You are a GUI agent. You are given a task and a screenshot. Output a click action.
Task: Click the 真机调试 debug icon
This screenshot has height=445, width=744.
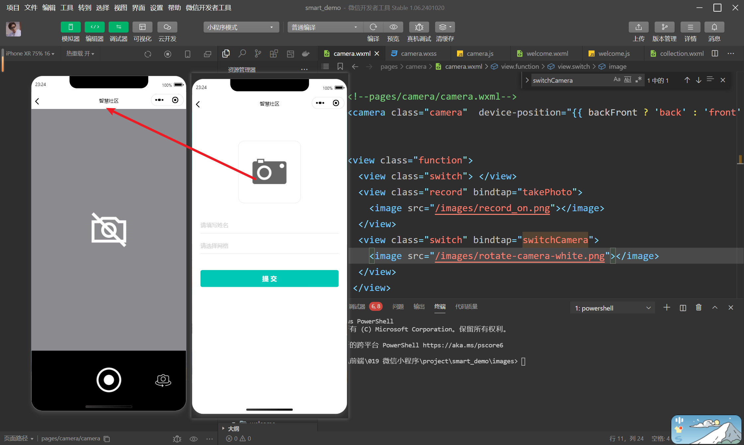pos(419,27)
